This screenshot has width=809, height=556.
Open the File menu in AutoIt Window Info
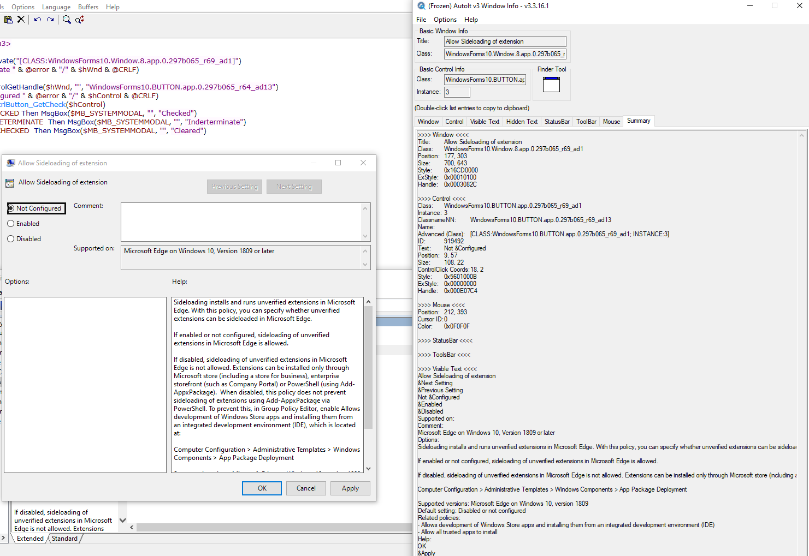421,19
